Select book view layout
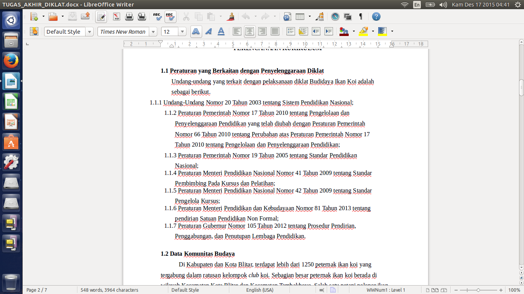The width and height of the screenshot is (524, 294). [444, 290]
